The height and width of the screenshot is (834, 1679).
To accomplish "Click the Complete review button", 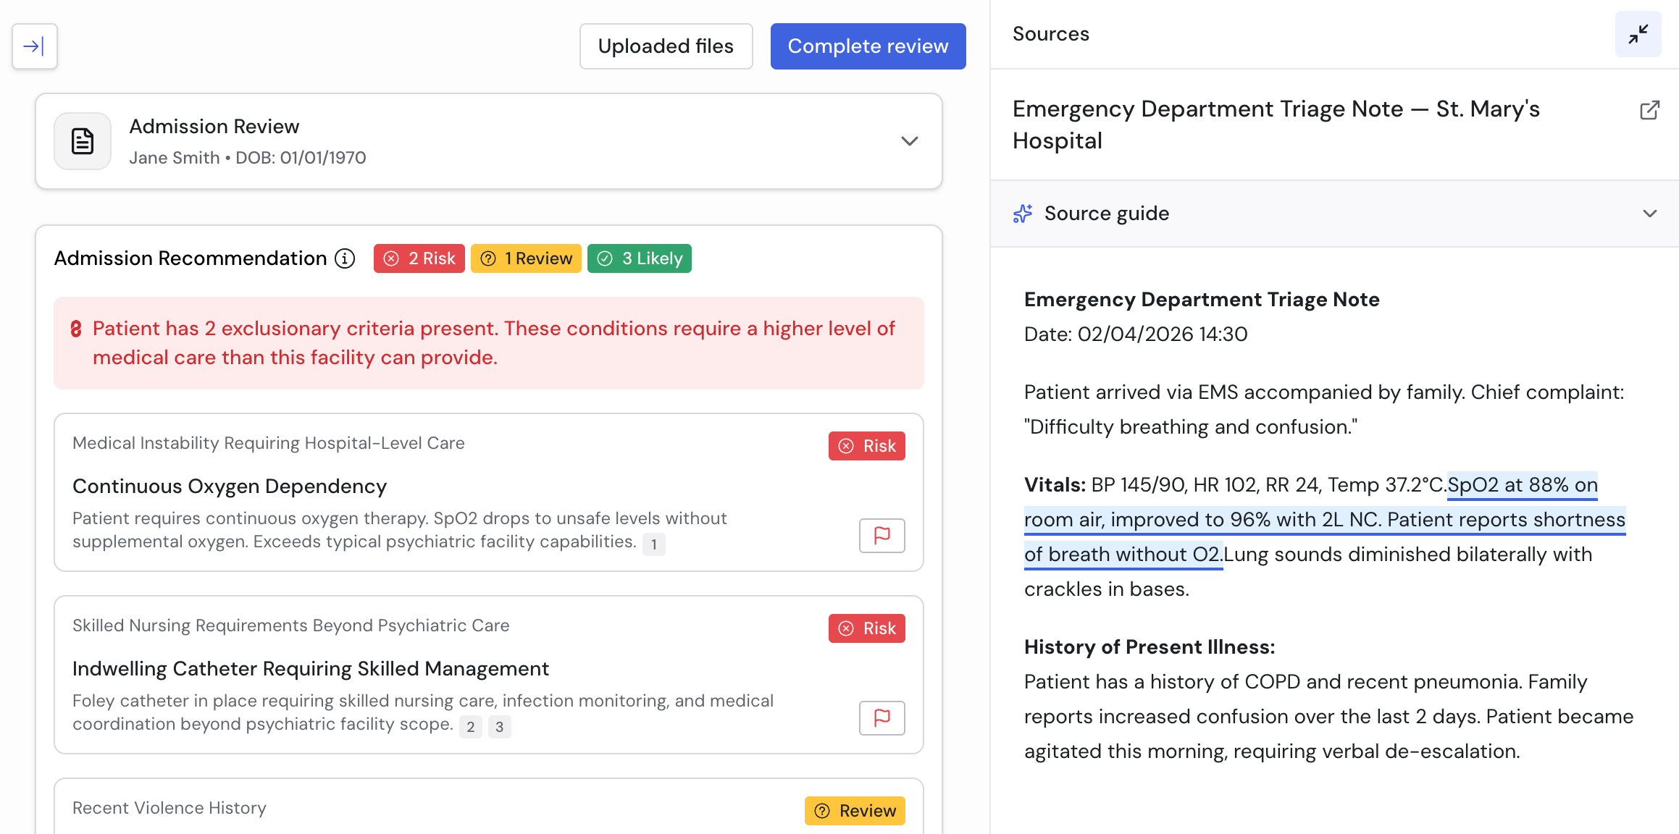I will pos(868,46).
